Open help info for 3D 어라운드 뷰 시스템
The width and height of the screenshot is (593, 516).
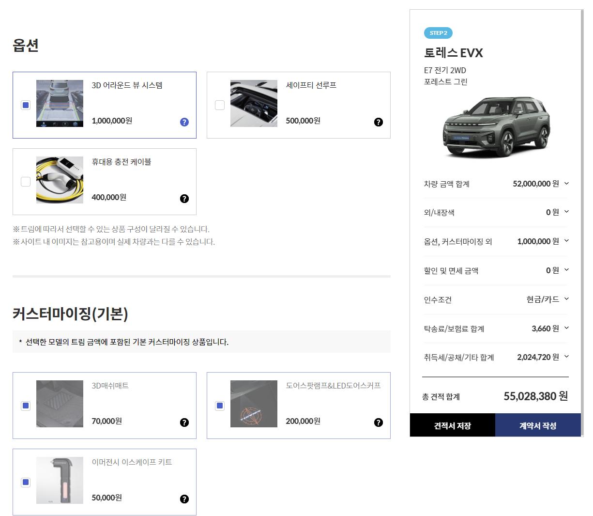pyautogui.click(x=184, y=122)
